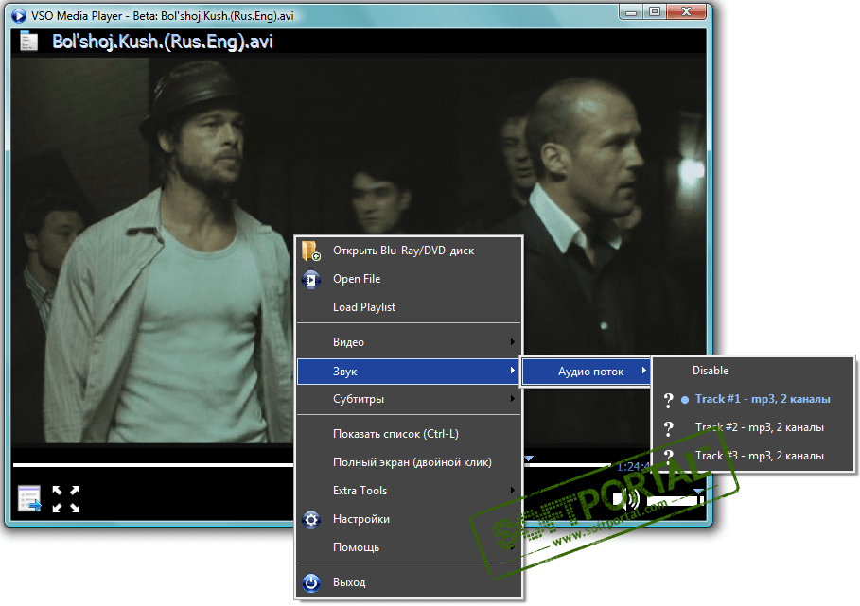The width and height of the screenshot is (860, 606).
Task: Switch to Track #3 - mp3 audio stream
Action: (753, 456)
